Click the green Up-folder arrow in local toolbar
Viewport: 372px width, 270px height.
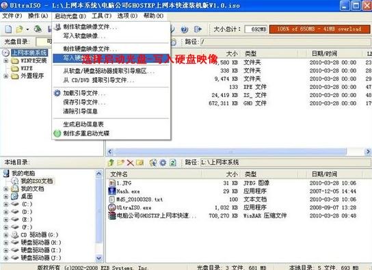[111, 163]
